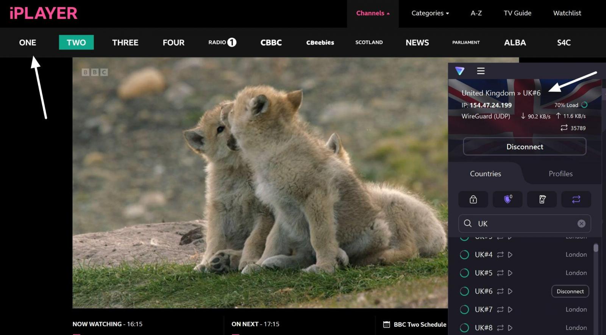
Task: Select the BBC TWO channel
Action: pyautogui.click(x=76, y=42)
